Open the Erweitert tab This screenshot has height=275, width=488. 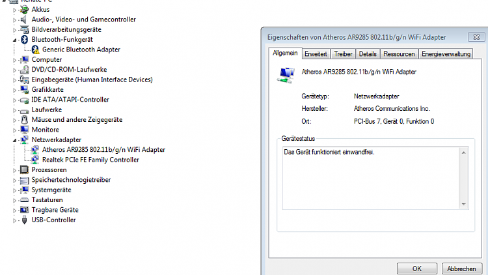click(x=316, y=54)
